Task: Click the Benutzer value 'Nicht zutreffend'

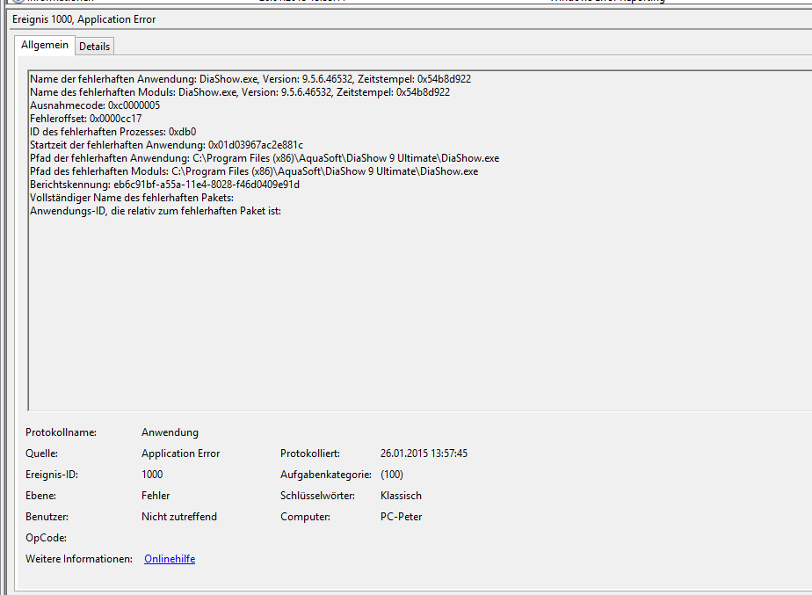Action: point(178,517)
